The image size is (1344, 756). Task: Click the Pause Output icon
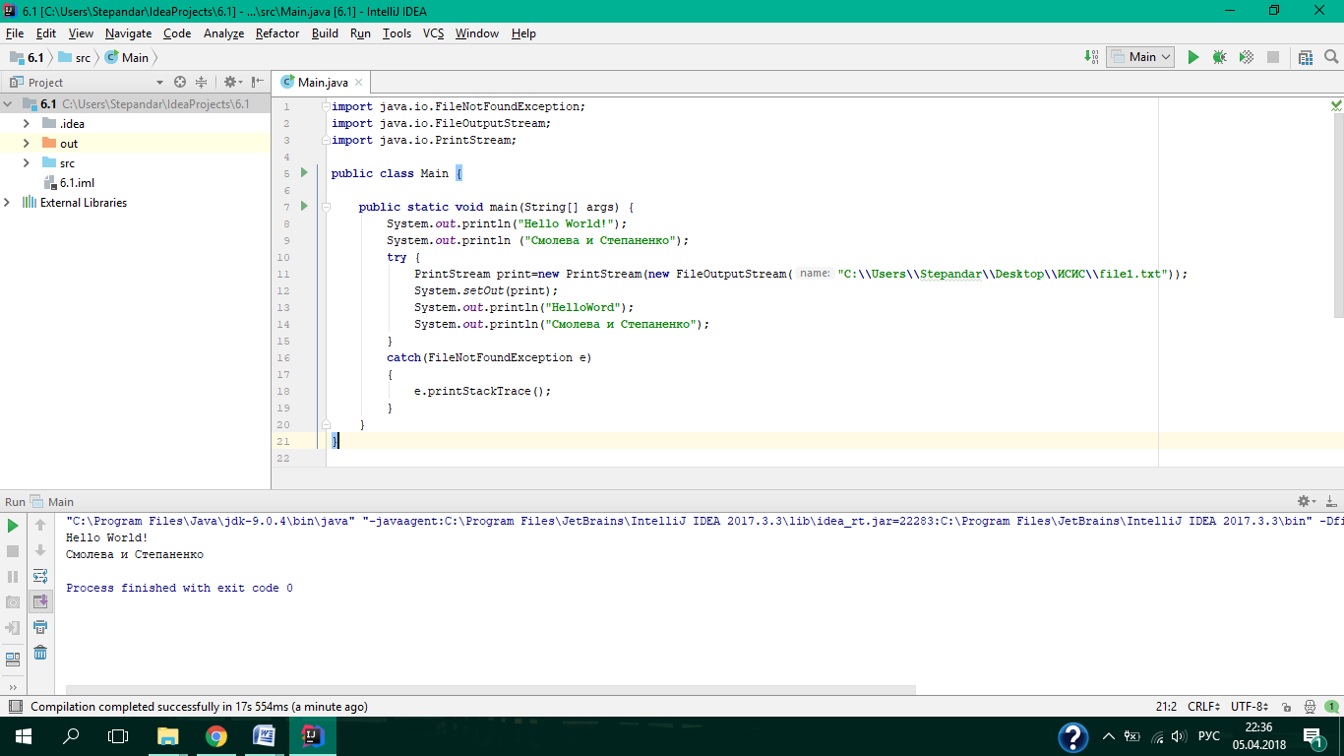[x=13, y=577]
